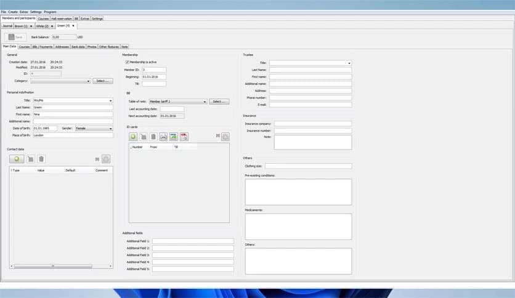Add a new ID card
The height and width of the screenshot is (298, 515).
coord(133,137)
